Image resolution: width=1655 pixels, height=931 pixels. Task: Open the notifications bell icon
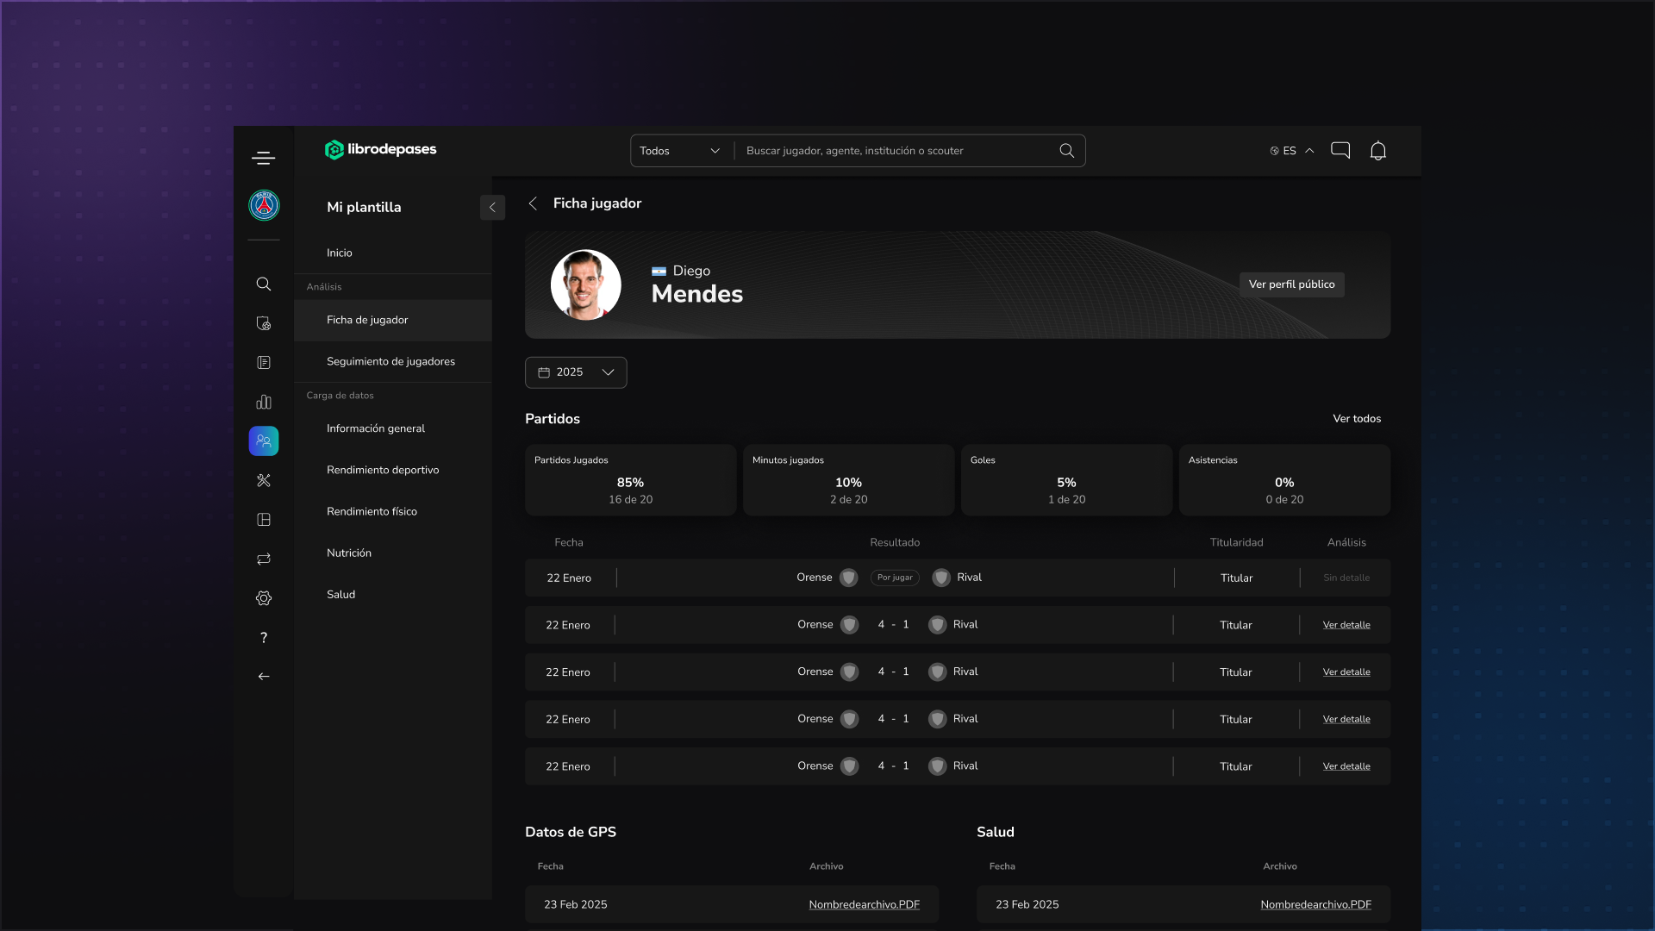point(1378,151)
